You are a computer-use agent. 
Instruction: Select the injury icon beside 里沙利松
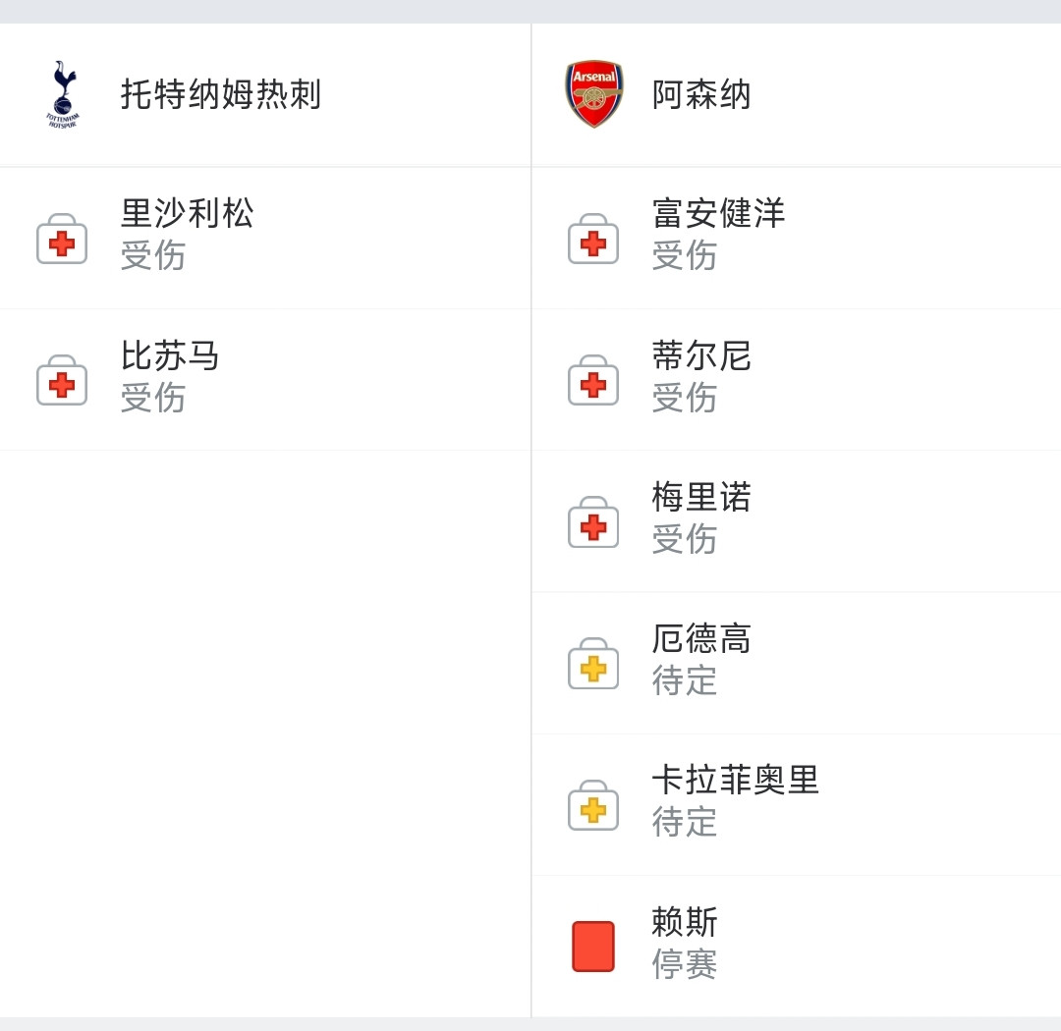(x=62, y=239)
